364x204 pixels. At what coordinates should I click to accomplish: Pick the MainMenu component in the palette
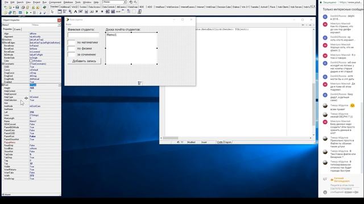coord(64,12)
